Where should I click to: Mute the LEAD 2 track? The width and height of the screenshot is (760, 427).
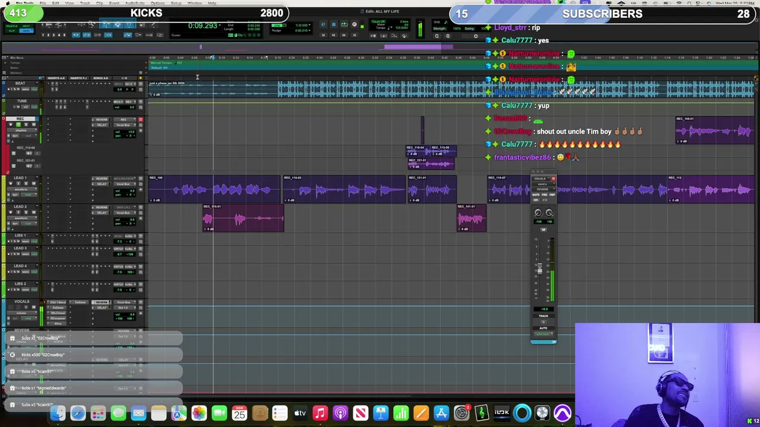34,212
